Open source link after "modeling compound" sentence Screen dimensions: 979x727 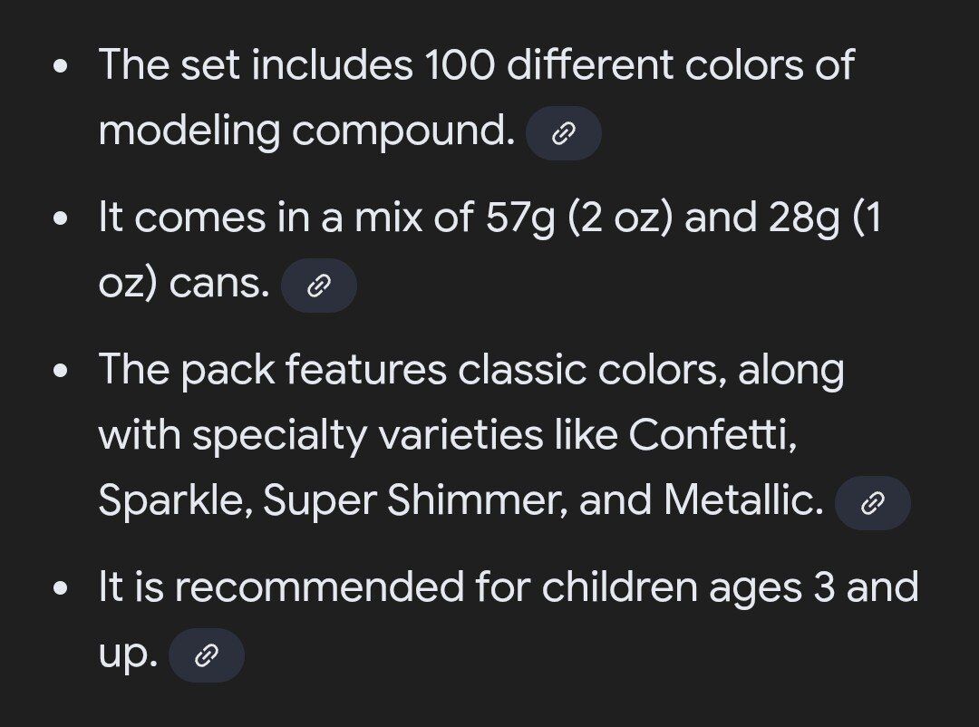coord(563,134)
